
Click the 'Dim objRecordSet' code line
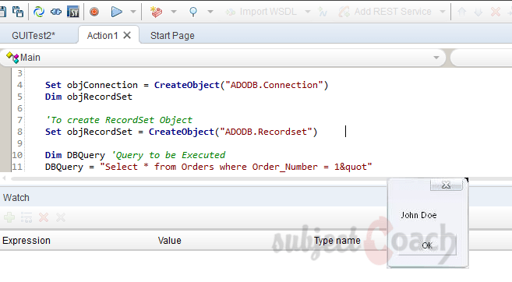89,97
